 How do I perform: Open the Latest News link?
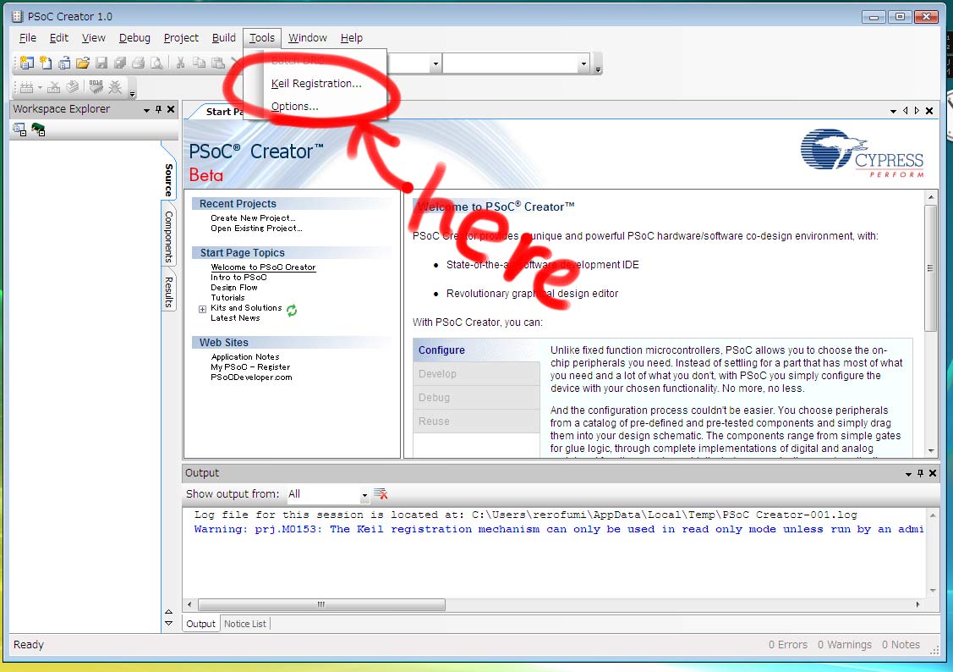click(235, 317)
